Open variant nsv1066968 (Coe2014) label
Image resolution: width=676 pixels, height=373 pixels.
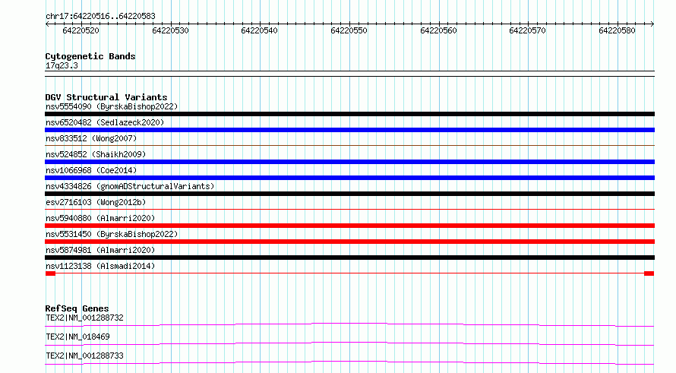91,170
